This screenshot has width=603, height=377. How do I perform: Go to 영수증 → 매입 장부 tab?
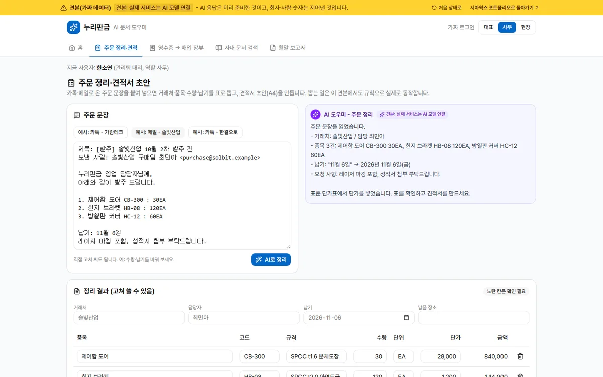[x=176, y=48]
